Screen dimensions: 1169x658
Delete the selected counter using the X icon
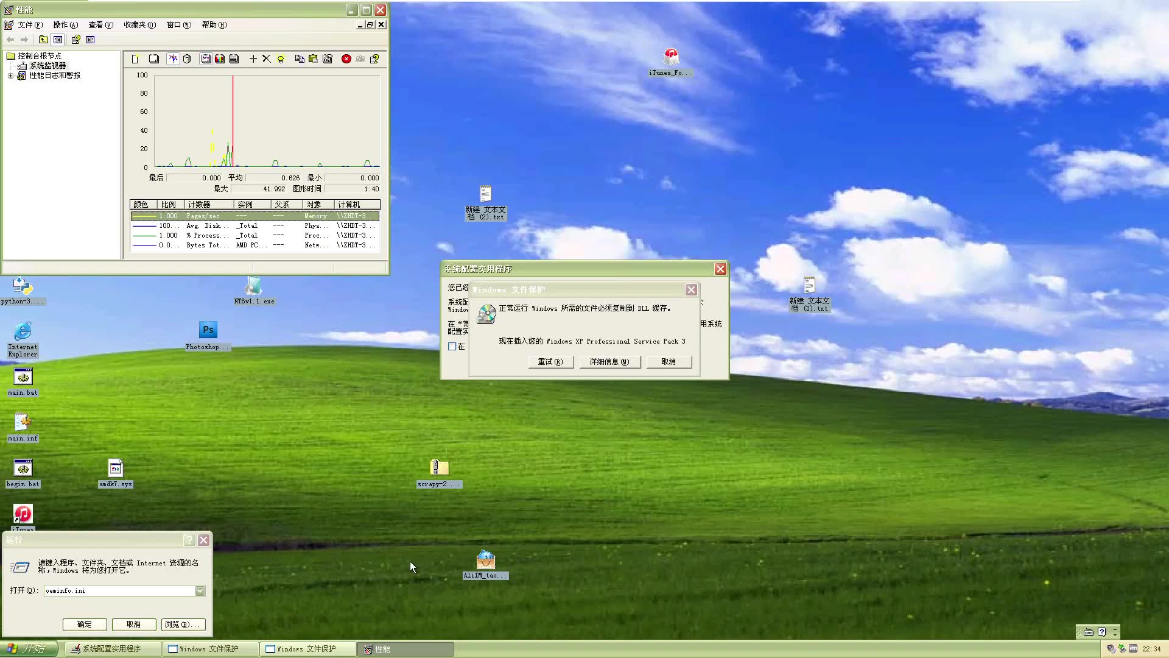tap(266, 59)
